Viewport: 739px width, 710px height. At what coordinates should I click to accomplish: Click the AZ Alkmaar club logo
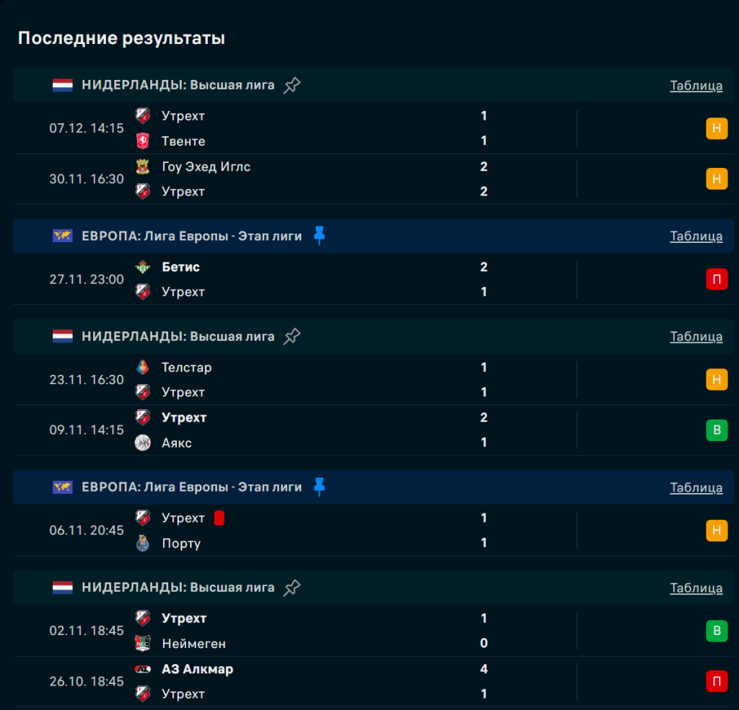pos(143,669)
